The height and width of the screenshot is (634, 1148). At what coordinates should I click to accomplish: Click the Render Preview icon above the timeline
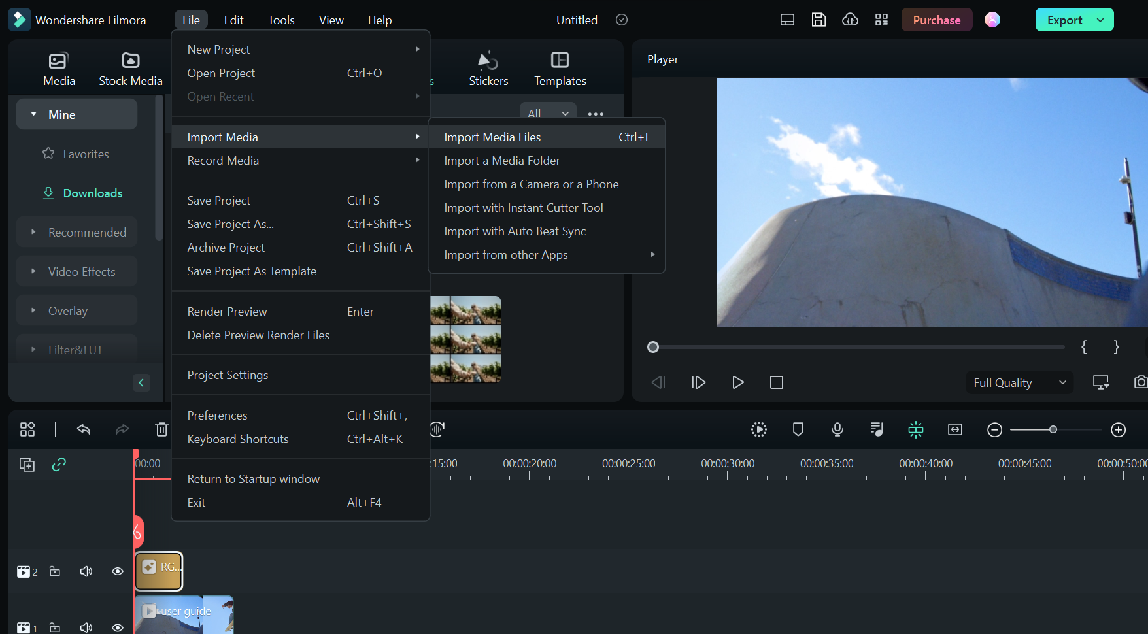[758, 429]
